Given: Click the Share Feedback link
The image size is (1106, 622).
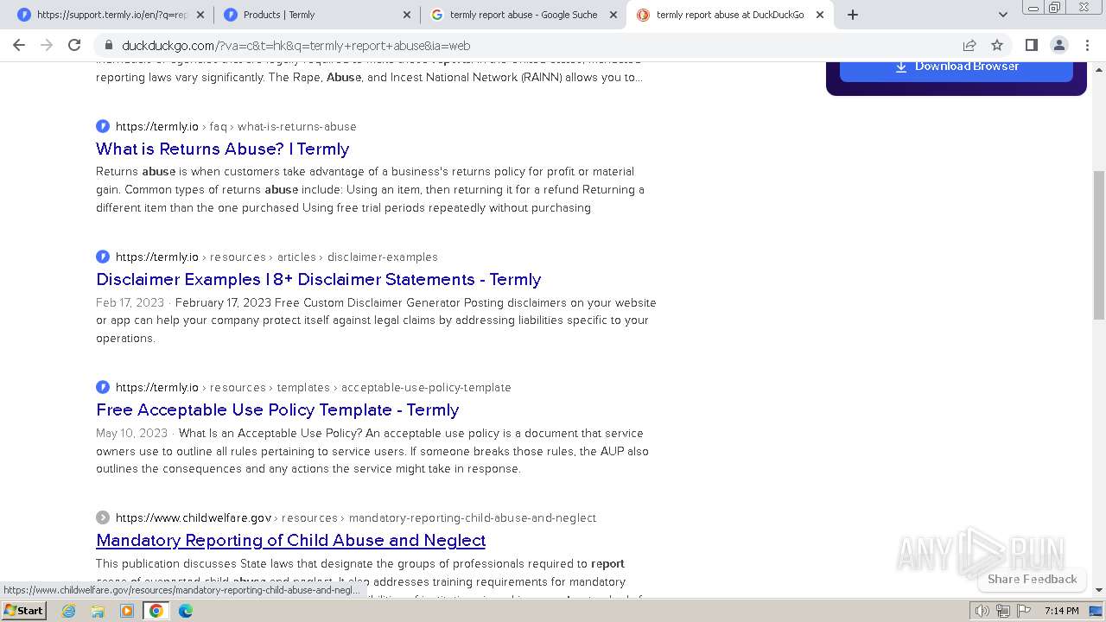Looking at the screenshot, I should [x=1033, y=579].
